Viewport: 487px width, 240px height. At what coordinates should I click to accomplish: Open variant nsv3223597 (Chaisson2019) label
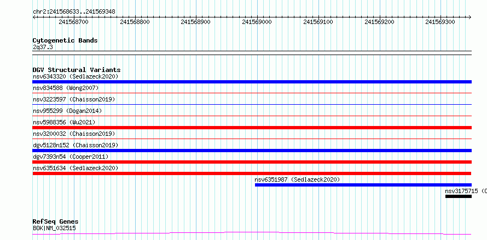(74, 99)
